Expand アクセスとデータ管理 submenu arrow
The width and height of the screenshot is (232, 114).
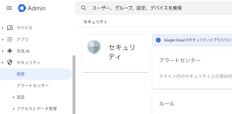point(14,109)
